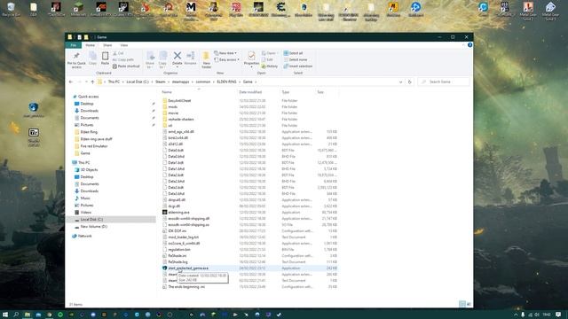The height and width of the screenshot is (319, 568).
Task: Switch to the Home ribbon tab
Action: (x=90, y=45)
